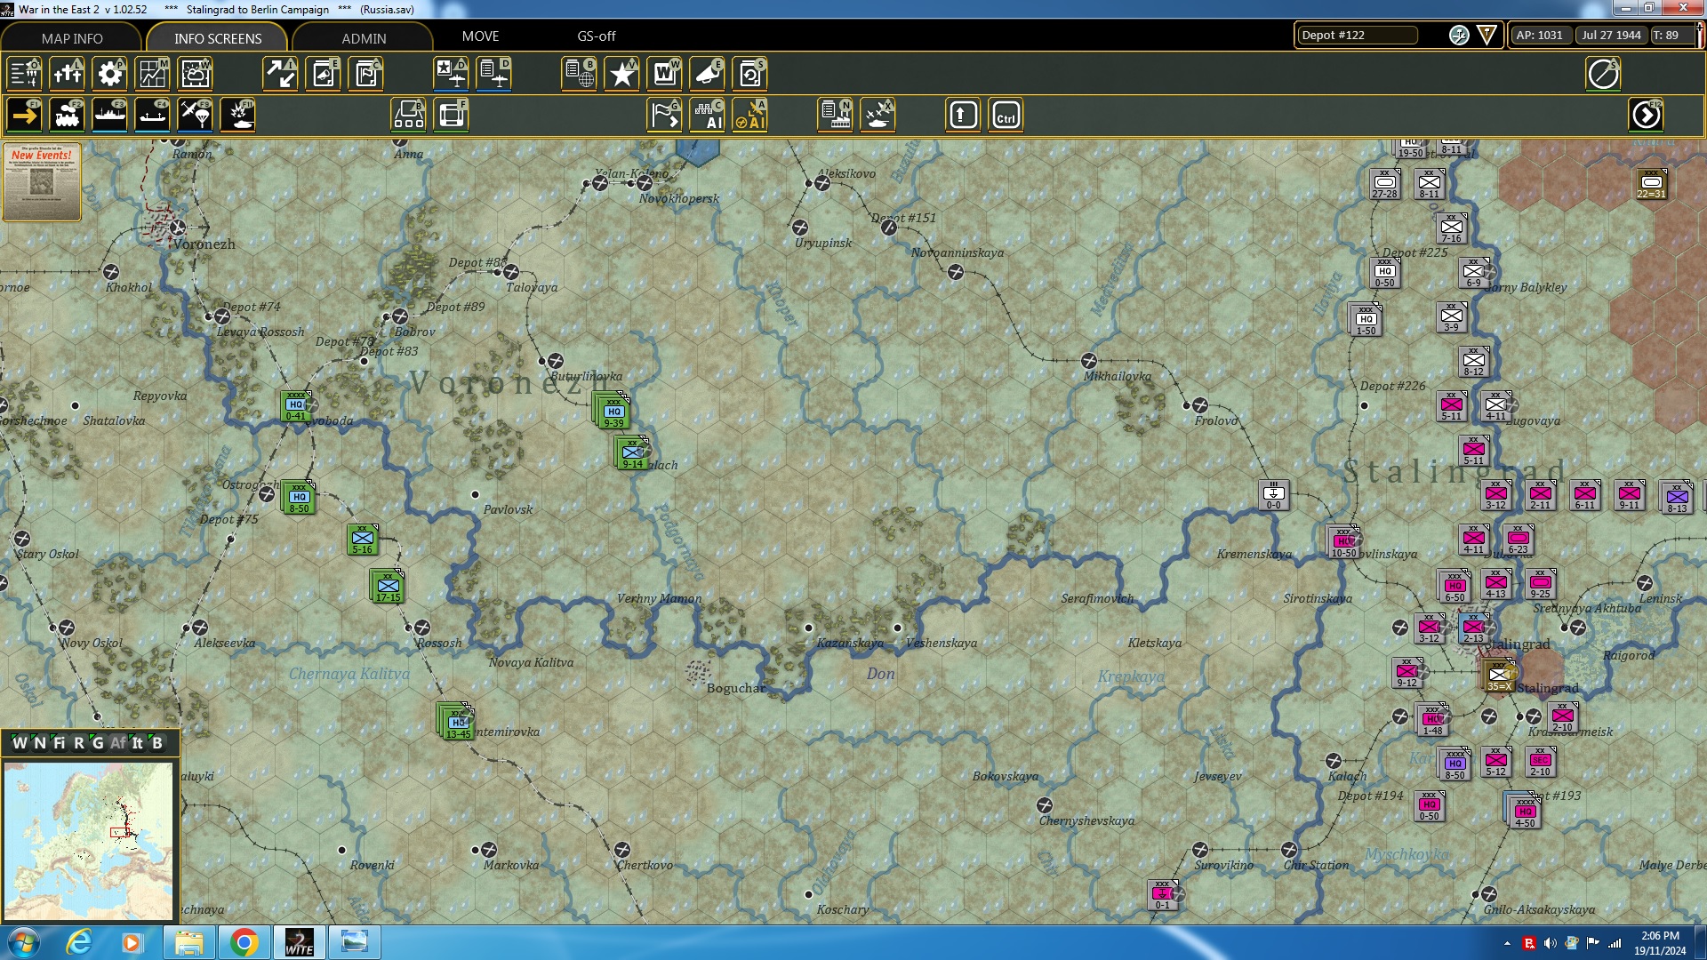Click the film frame icon (F)
Image resolution: width=1707 pixels, height=960 pixels.
[452, 115]
